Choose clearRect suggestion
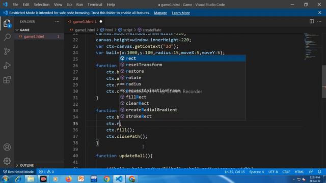326x183 pixels. click(182, 103)
